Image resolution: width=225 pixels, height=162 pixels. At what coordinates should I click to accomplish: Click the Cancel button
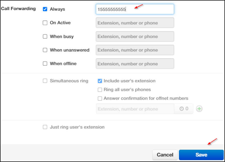tap(165, 155)
